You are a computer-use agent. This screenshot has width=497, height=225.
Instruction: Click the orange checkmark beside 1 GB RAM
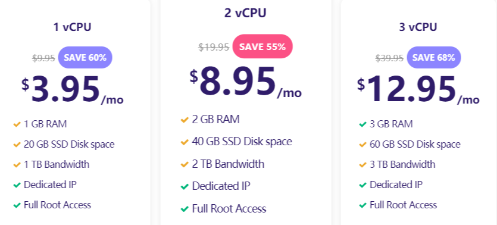tap(17, 124)
